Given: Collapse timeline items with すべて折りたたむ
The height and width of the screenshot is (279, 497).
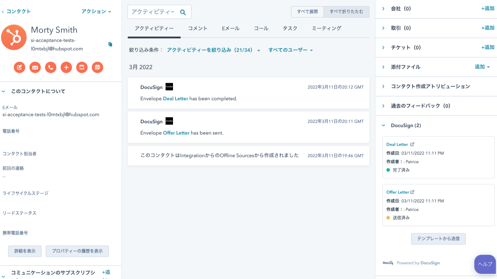Looking at the screenshot, I should pyautogui.click(x=346, y=12).
